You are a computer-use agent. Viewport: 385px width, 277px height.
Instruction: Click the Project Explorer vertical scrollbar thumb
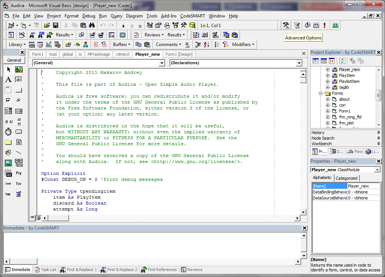[378, 96]
